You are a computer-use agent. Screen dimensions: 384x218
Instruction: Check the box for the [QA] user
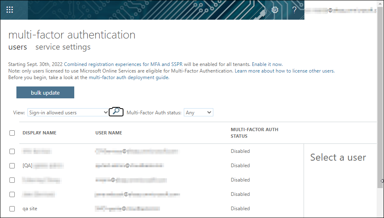[12, 166]
